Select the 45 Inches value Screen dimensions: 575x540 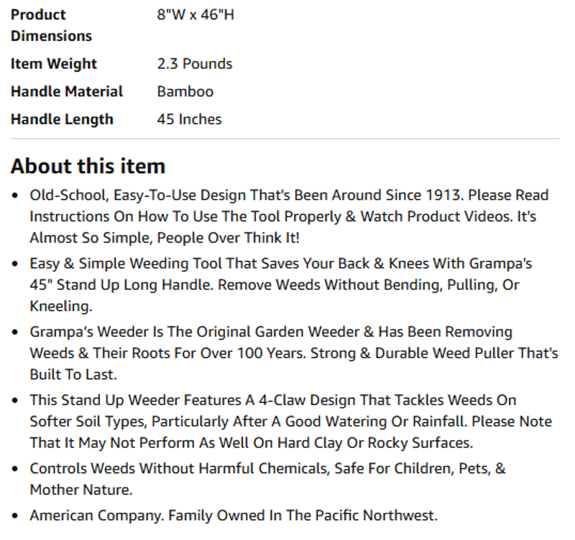click(x=189, y=119)
